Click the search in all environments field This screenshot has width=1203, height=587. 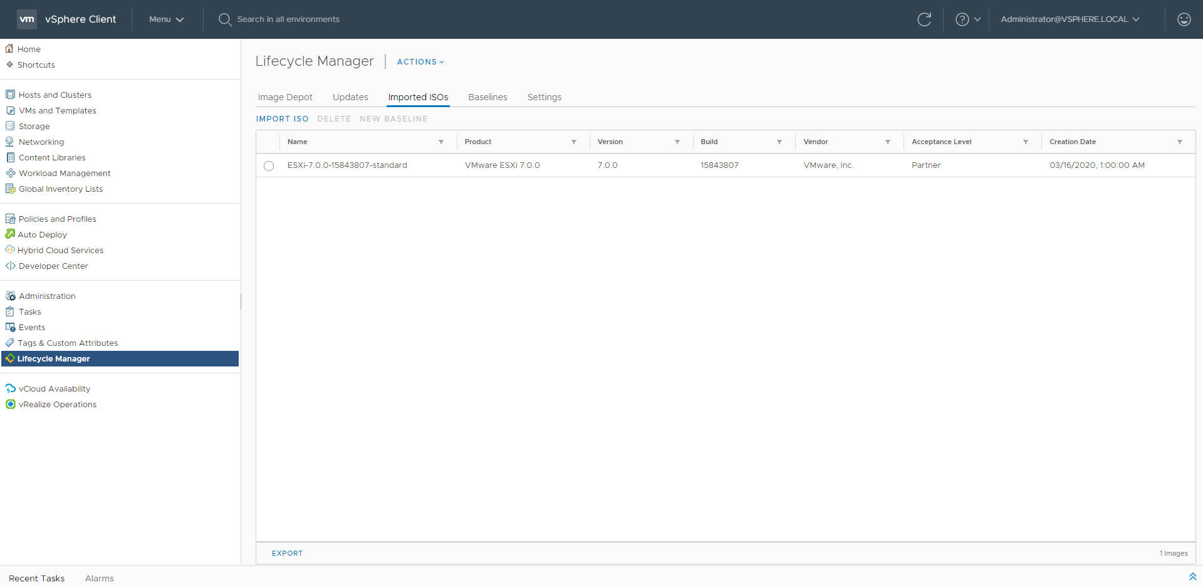[x=288, y=19]
